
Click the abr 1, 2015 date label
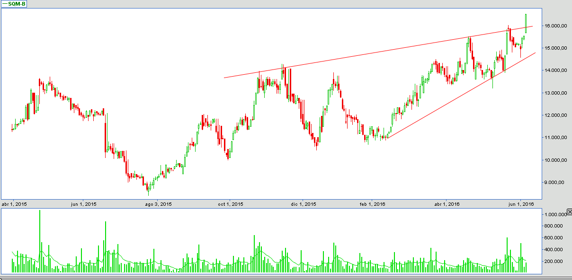click(x=15, y=204)
